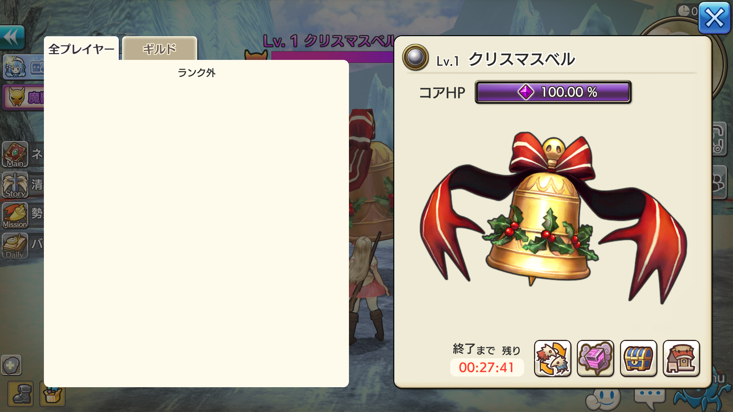Open the Main quest icon
This screenshot has height=412, width=733.
point(15,154)
